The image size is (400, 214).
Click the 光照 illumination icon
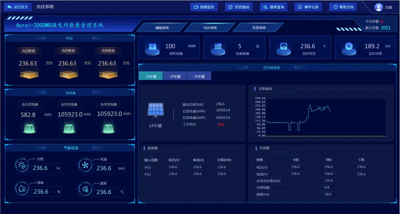pos(22,165)
